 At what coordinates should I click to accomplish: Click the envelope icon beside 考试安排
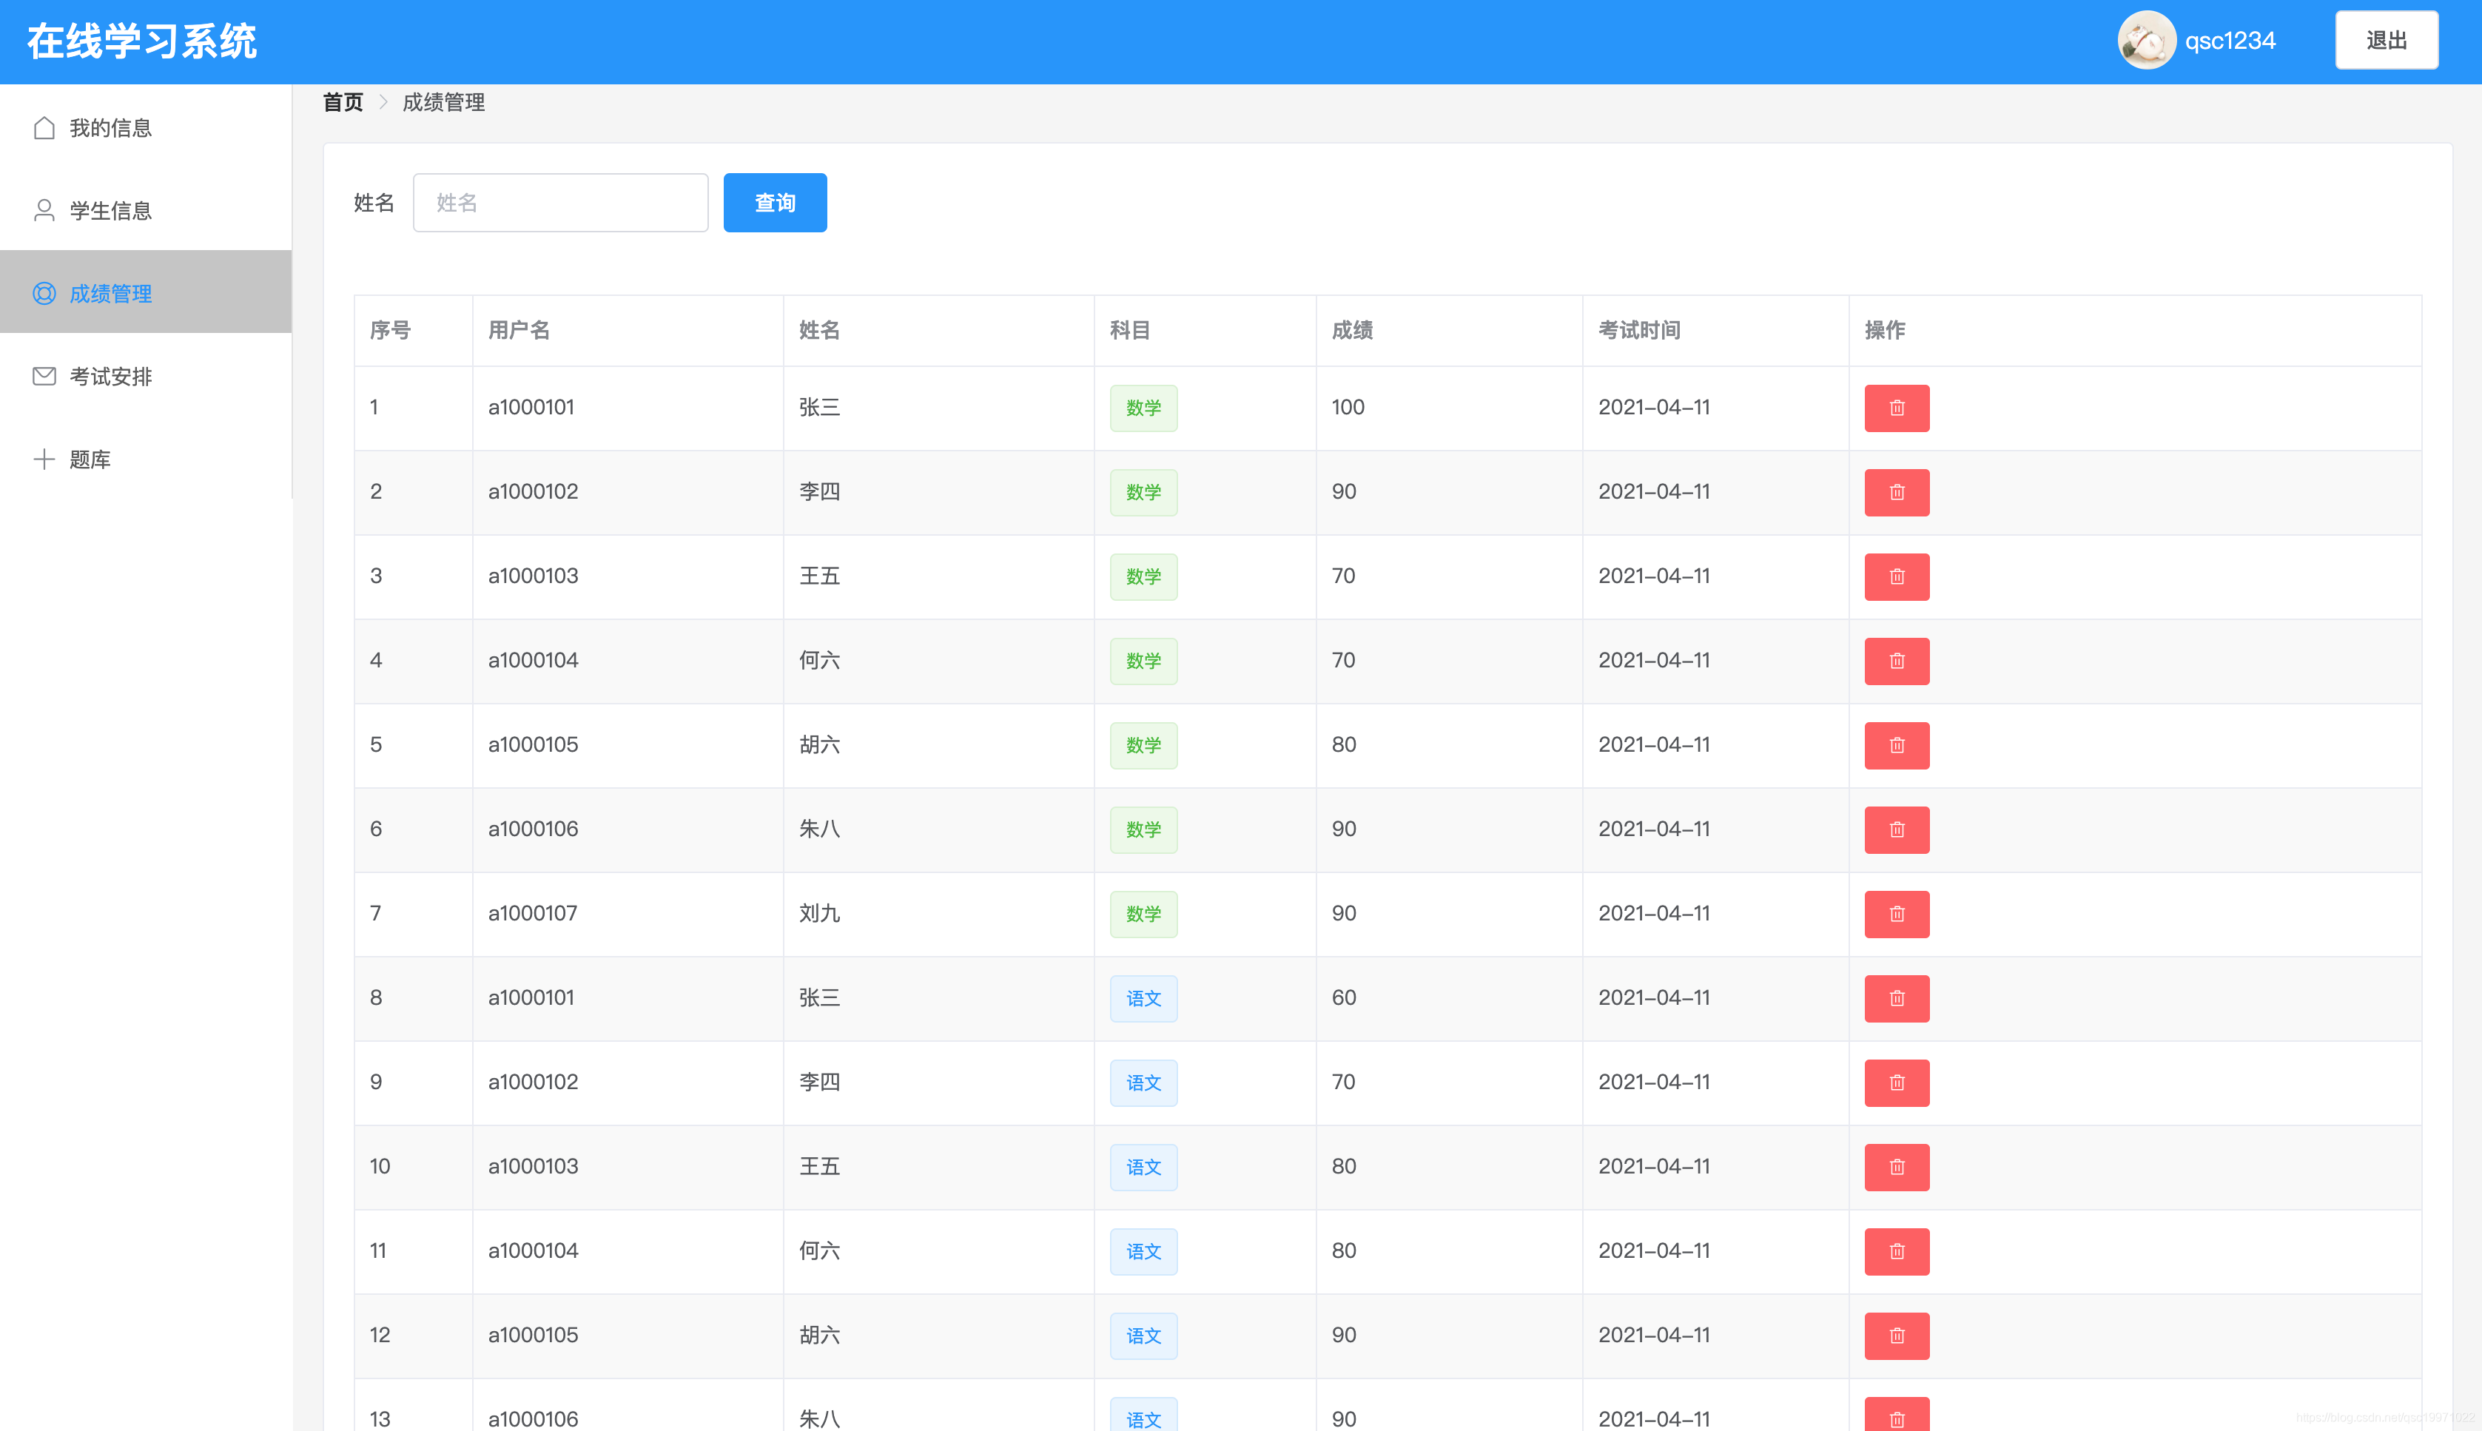44,377
